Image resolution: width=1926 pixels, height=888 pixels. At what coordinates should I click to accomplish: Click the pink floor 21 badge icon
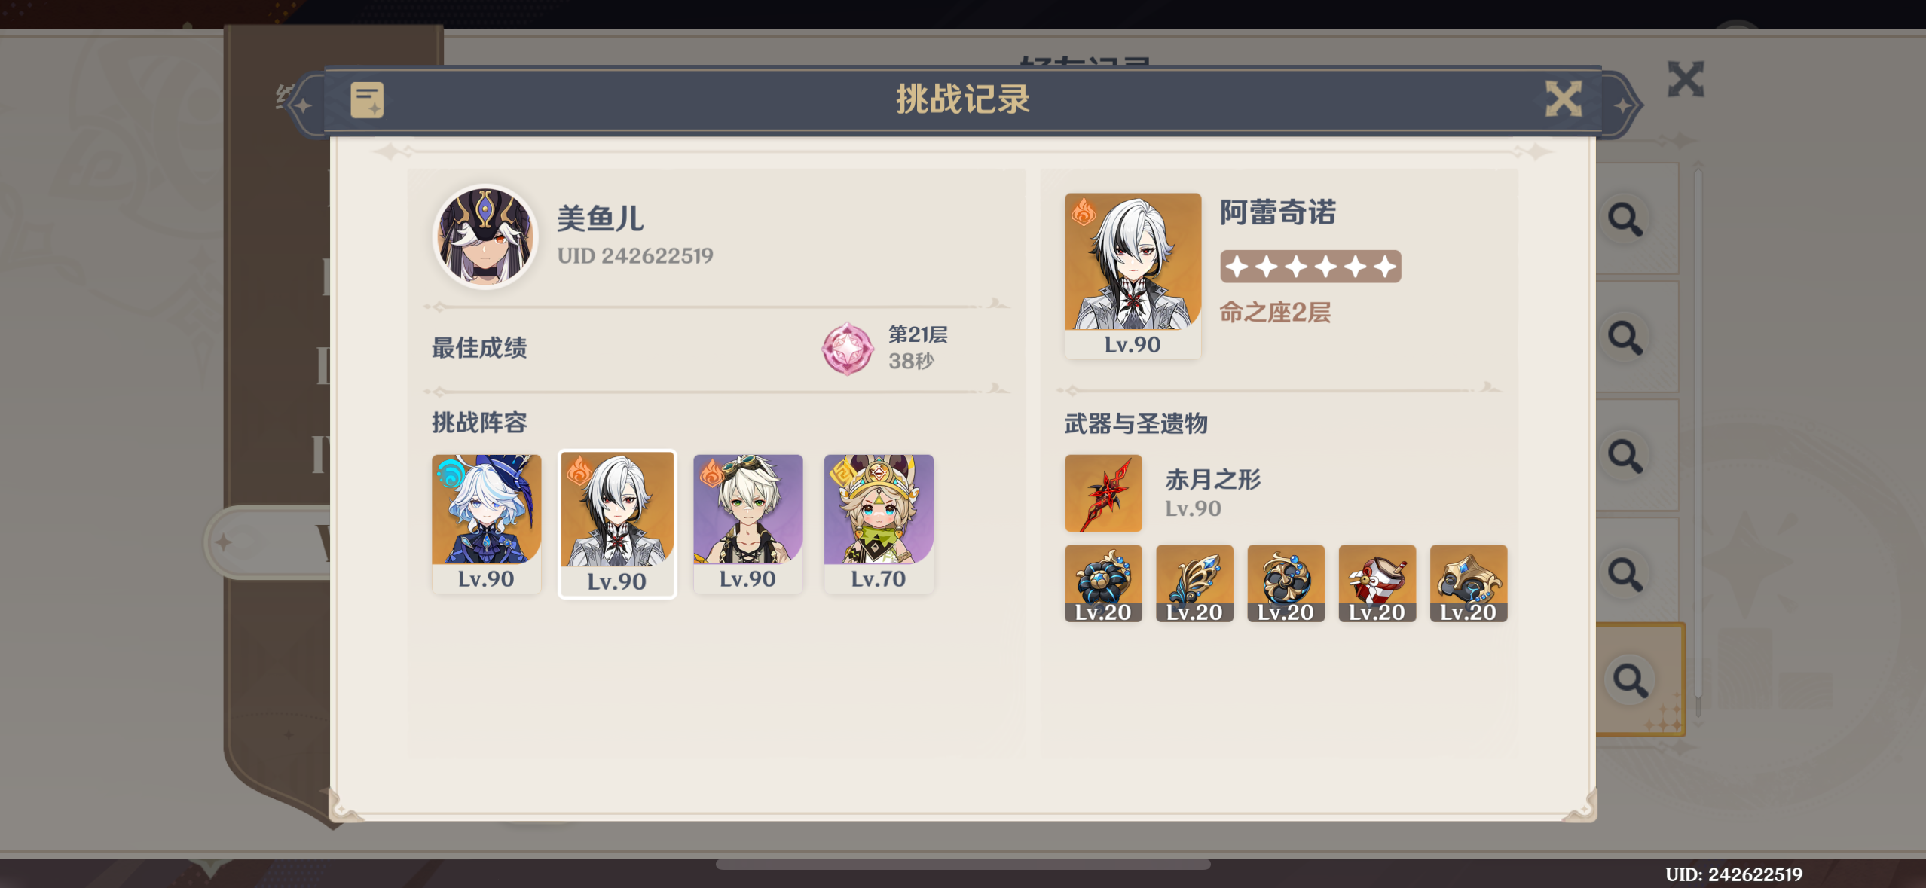click(x=847, y=349)
